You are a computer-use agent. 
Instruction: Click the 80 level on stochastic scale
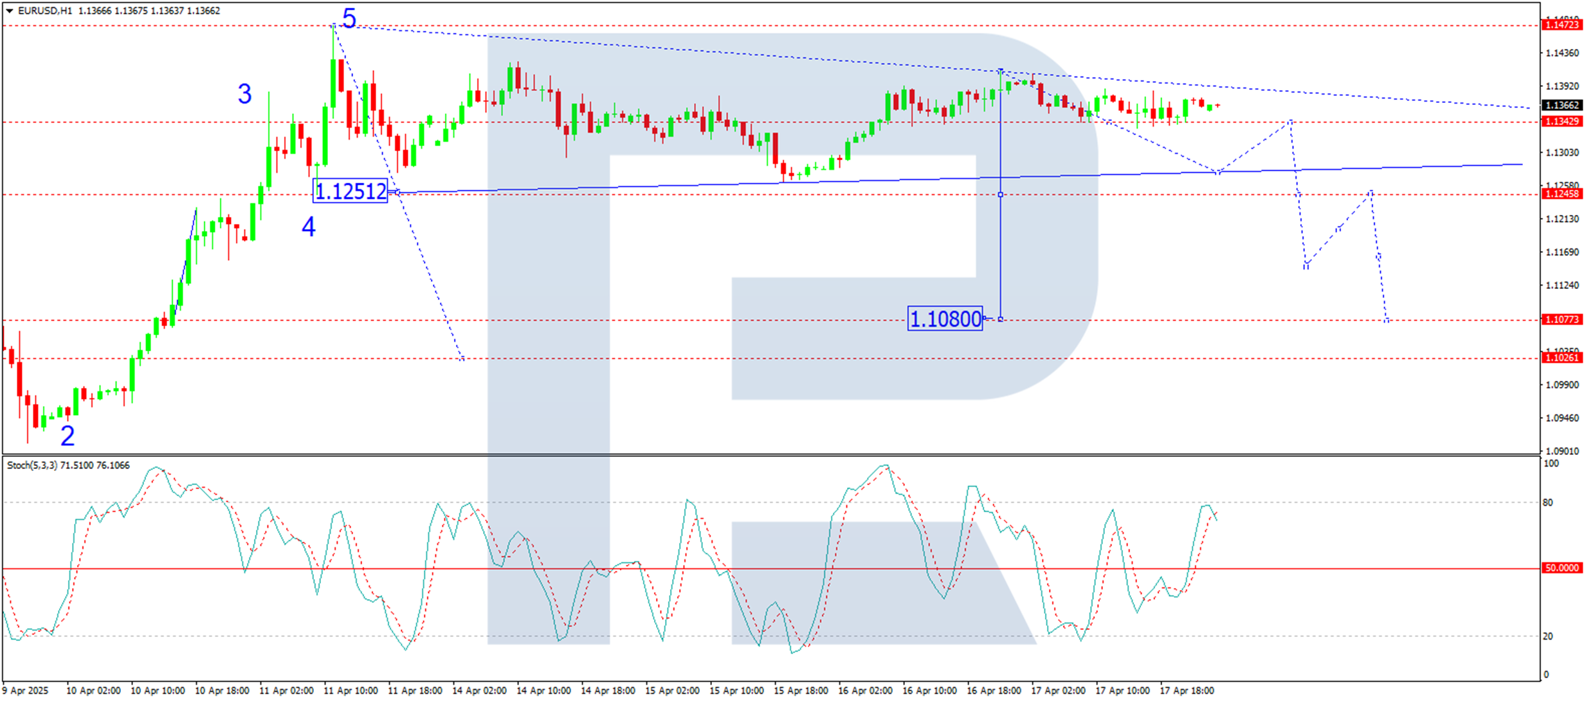pyautogui.click(x=1548, y=503)
